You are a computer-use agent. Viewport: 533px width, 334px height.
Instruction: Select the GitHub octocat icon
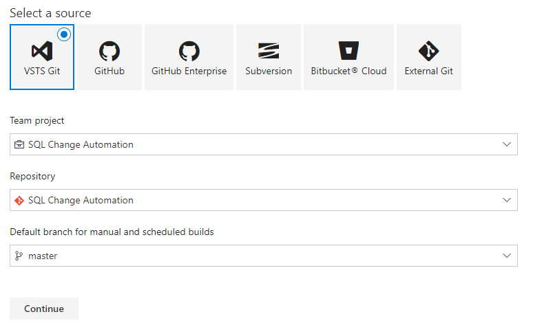pyautogui.click(x=109, y=52)
